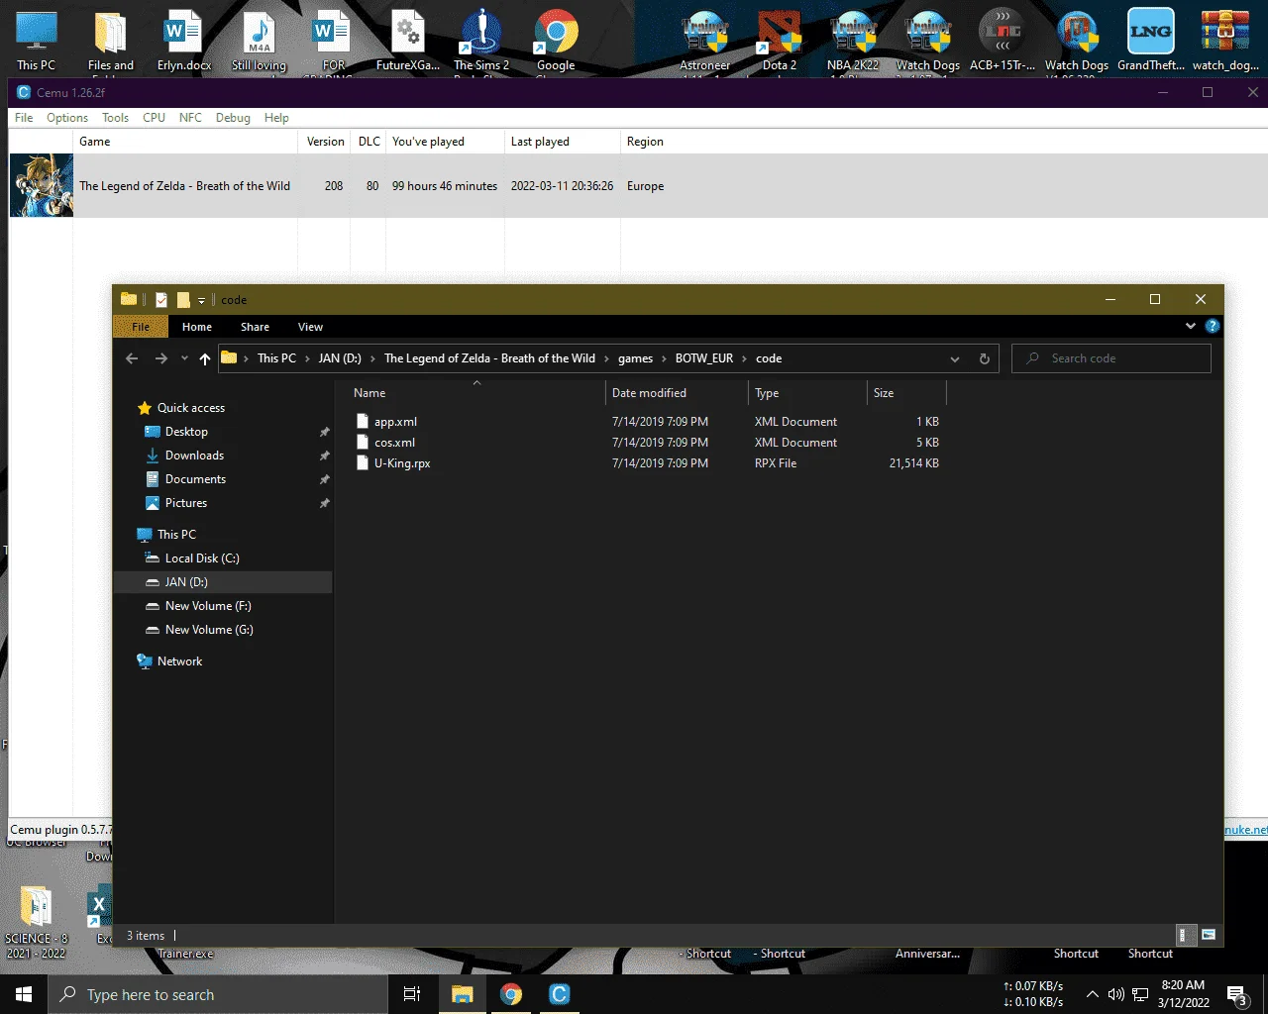
Task: Click the Zelda Breath of the Wild game thumbnail
Action: click(42, 185)
